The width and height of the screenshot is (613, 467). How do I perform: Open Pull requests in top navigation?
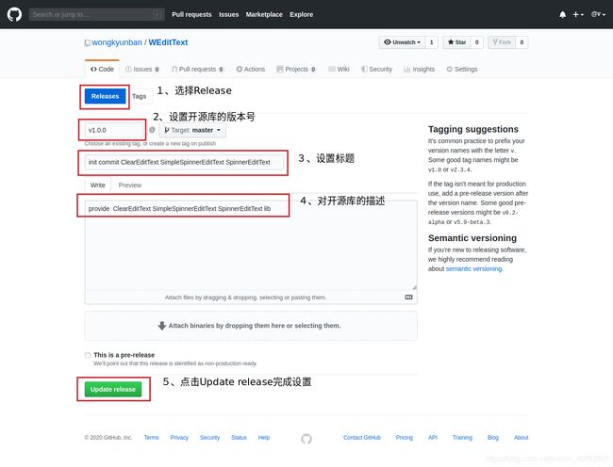pos(191,14)
